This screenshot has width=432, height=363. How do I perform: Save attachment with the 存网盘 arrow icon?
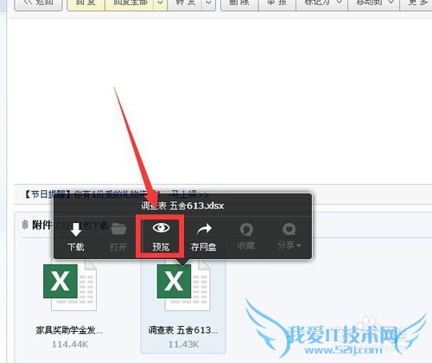coord(204,229)
